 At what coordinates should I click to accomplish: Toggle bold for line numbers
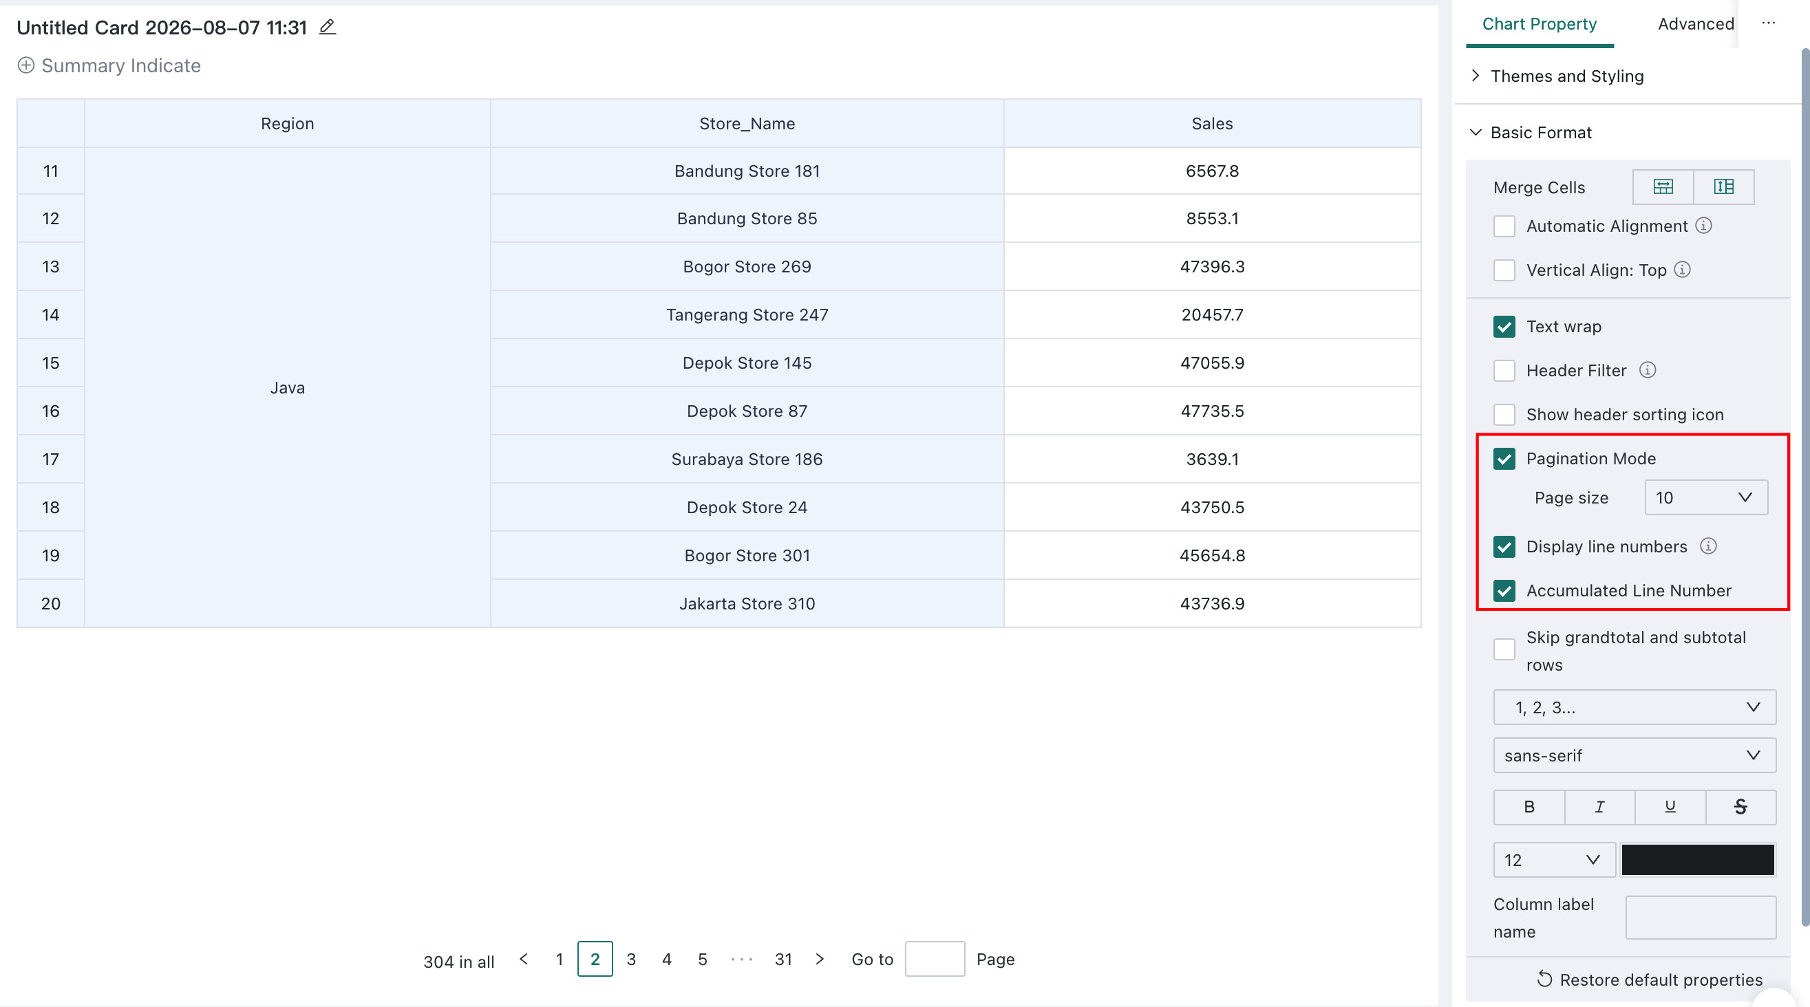(1529, 807)
